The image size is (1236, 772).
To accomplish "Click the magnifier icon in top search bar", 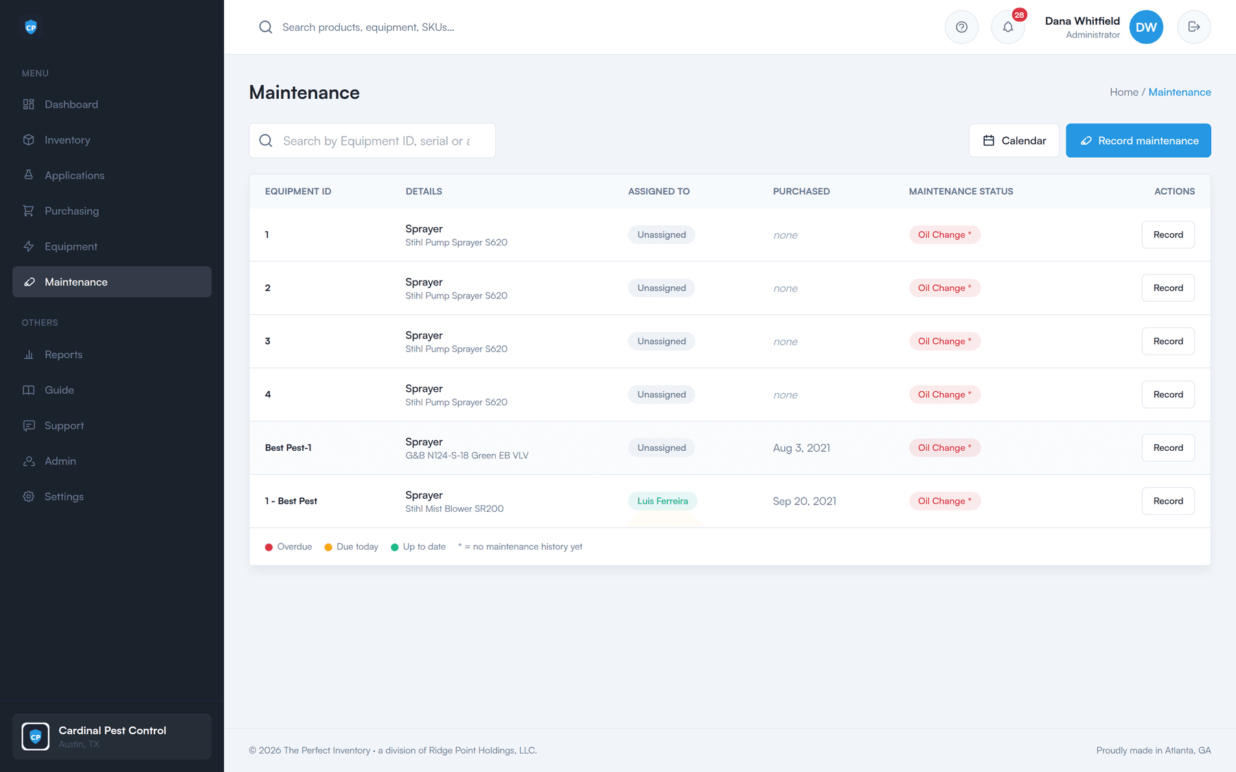I will click(x=265, y=27).
